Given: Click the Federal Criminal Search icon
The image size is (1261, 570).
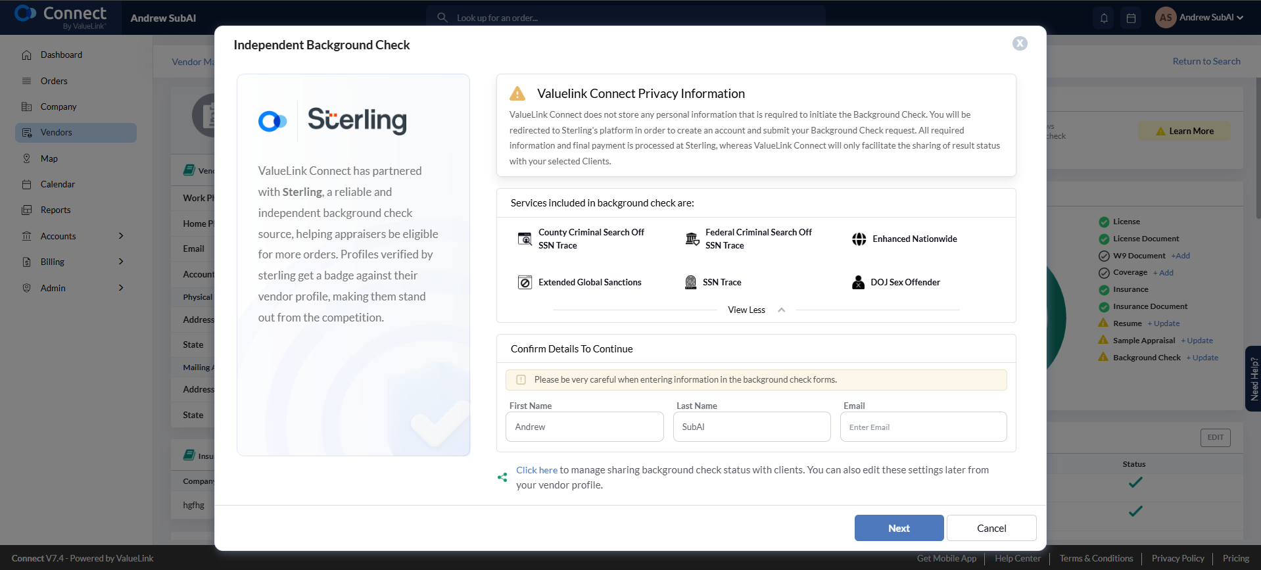Looking at the screenshot, I should point(692,239).
